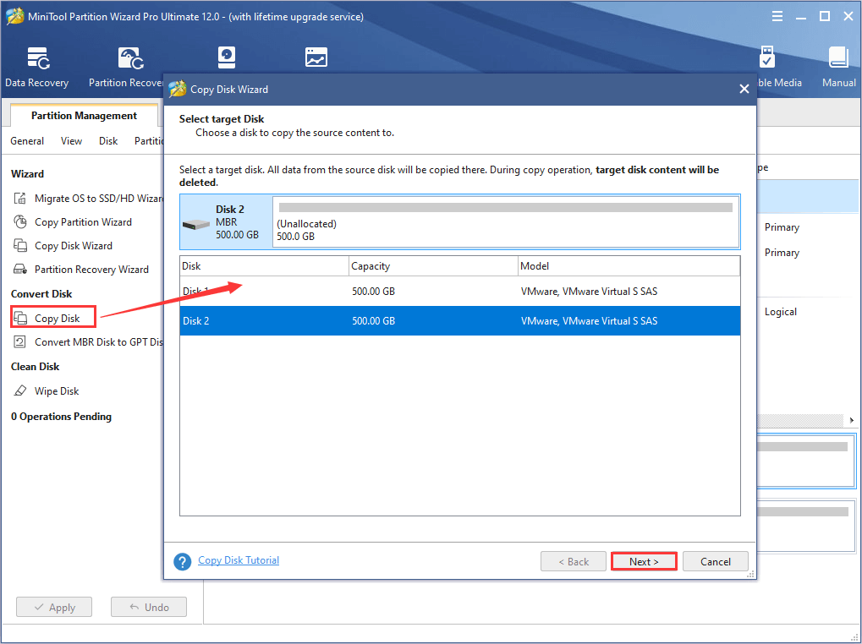862x644 pixels.
Task: Click the Partition Recovery Wizard icon
Action: click(x=20, y=269)
